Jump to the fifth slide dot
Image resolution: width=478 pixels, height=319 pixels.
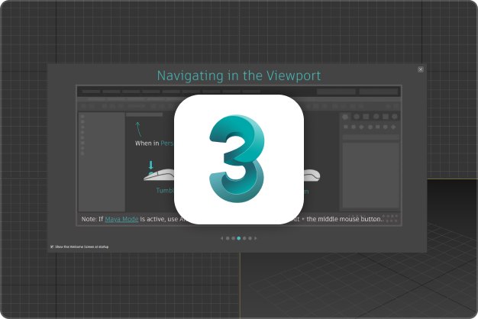(250, 238)
